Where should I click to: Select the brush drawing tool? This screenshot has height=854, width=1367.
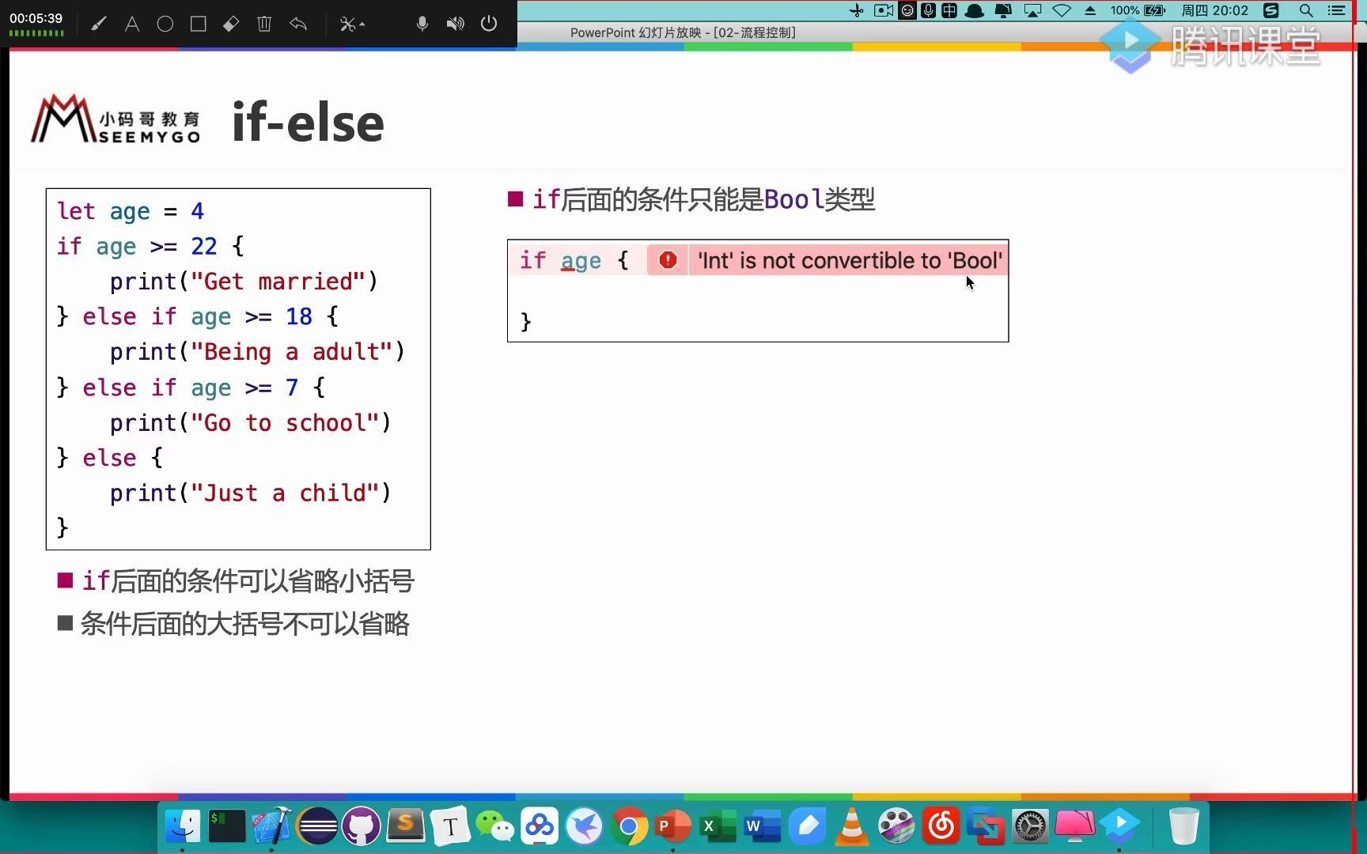pos(98,24)
